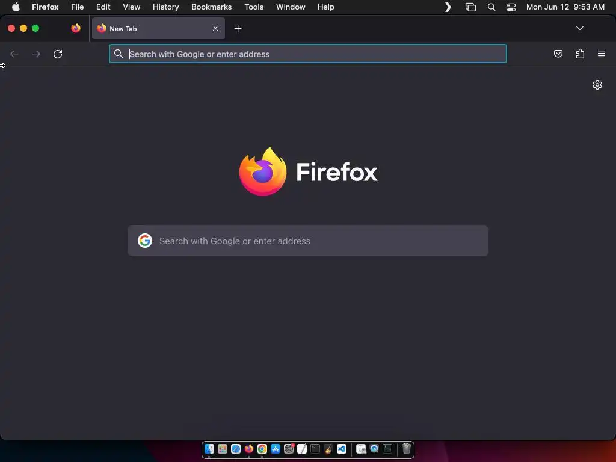Open the hamburger application menu
The width and height of the screenshot is (616, 462).
[602, 54]
